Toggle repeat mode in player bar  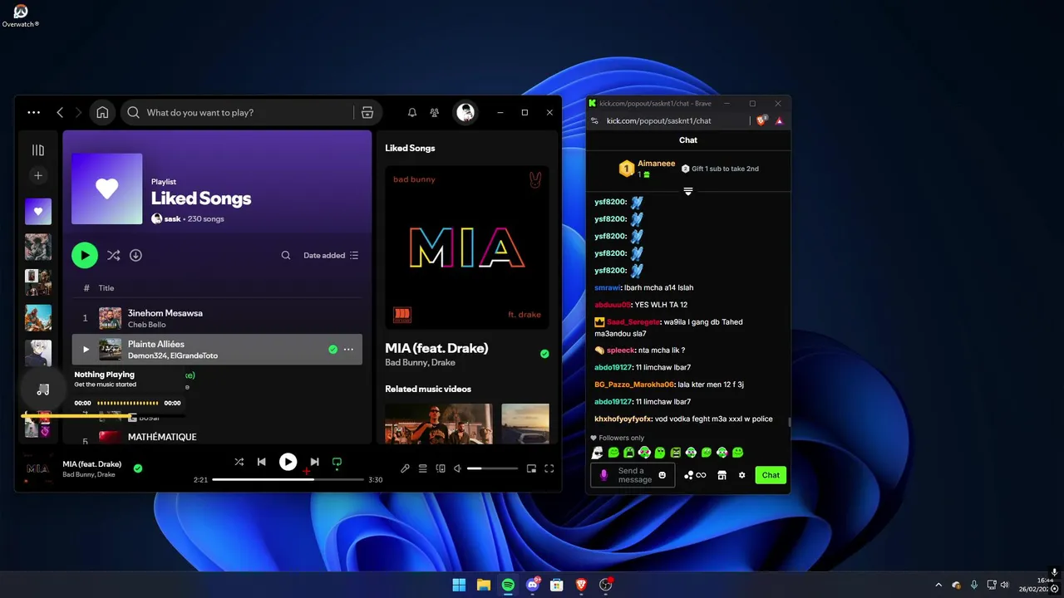pyautogui.click(x=337, y=462)
